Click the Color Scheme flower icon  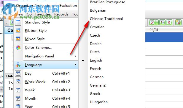pyautogui.click(x=18, y=48)
